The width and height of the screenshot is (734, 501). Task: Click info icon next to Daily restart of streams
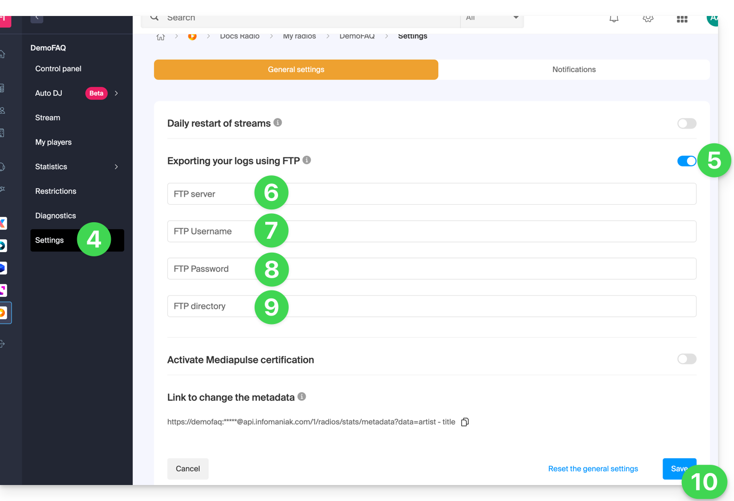[x=278, y=123]
